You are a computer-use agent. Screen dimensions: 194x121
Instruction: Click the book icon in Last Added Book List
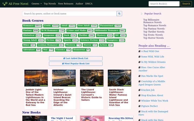tap(64, 58)
